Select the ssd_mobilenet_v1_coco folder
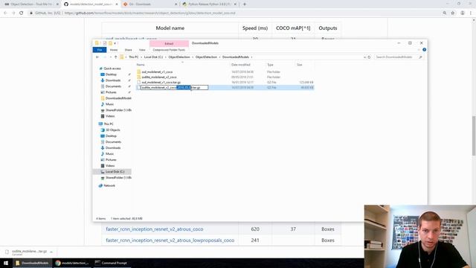 click(157, 72)
